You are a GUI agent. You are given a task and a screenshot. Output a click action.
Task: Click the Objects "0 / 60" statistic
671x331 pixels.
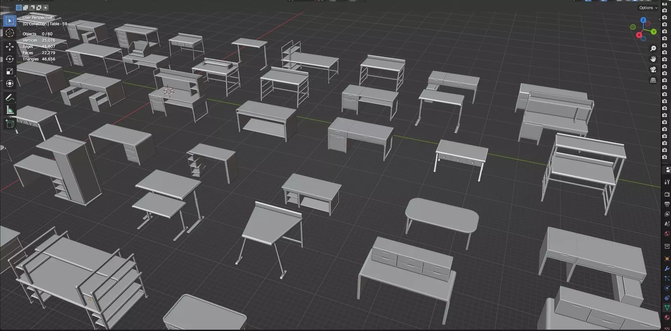47,34
